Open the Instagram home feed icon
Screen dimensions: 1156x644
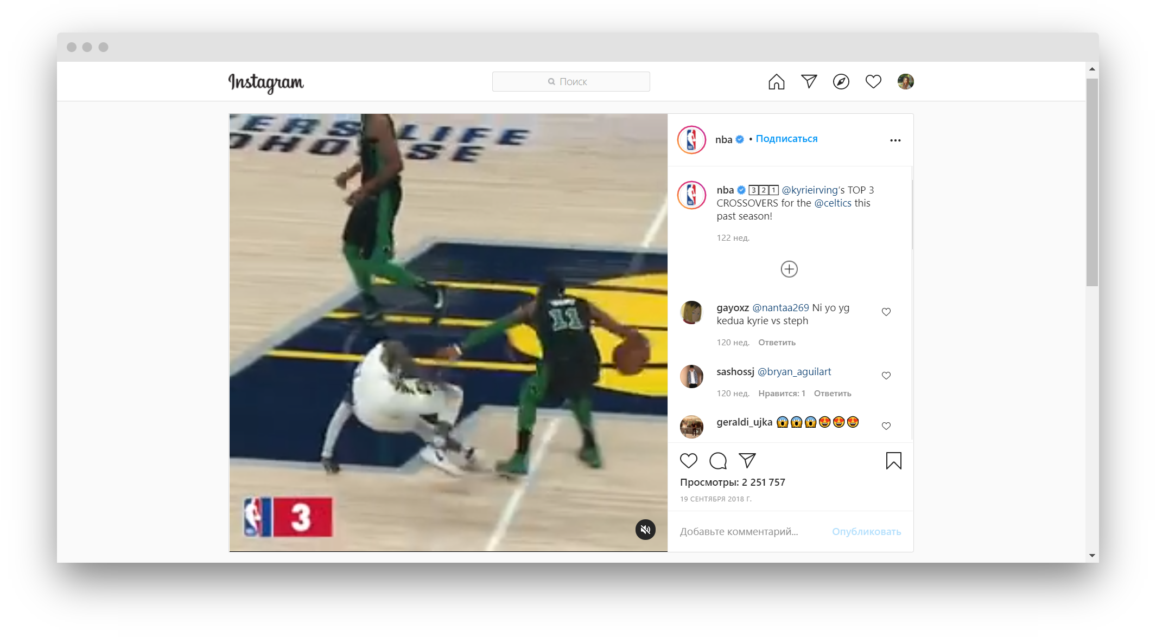(776, 81)
